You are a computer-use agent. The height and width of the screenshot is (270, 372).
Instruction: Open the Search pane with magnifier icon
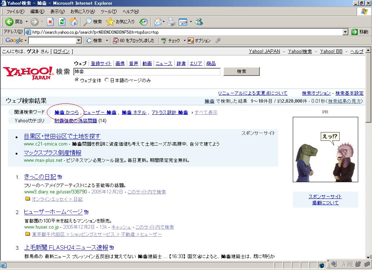click(87, 22)
